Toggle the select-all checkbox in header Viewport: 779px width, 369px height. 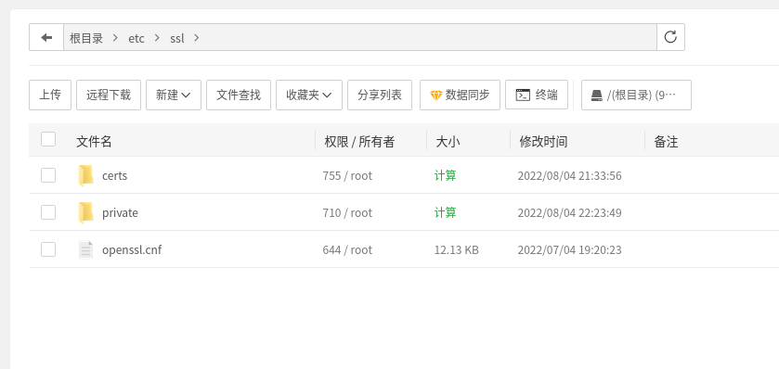point(48,139)
